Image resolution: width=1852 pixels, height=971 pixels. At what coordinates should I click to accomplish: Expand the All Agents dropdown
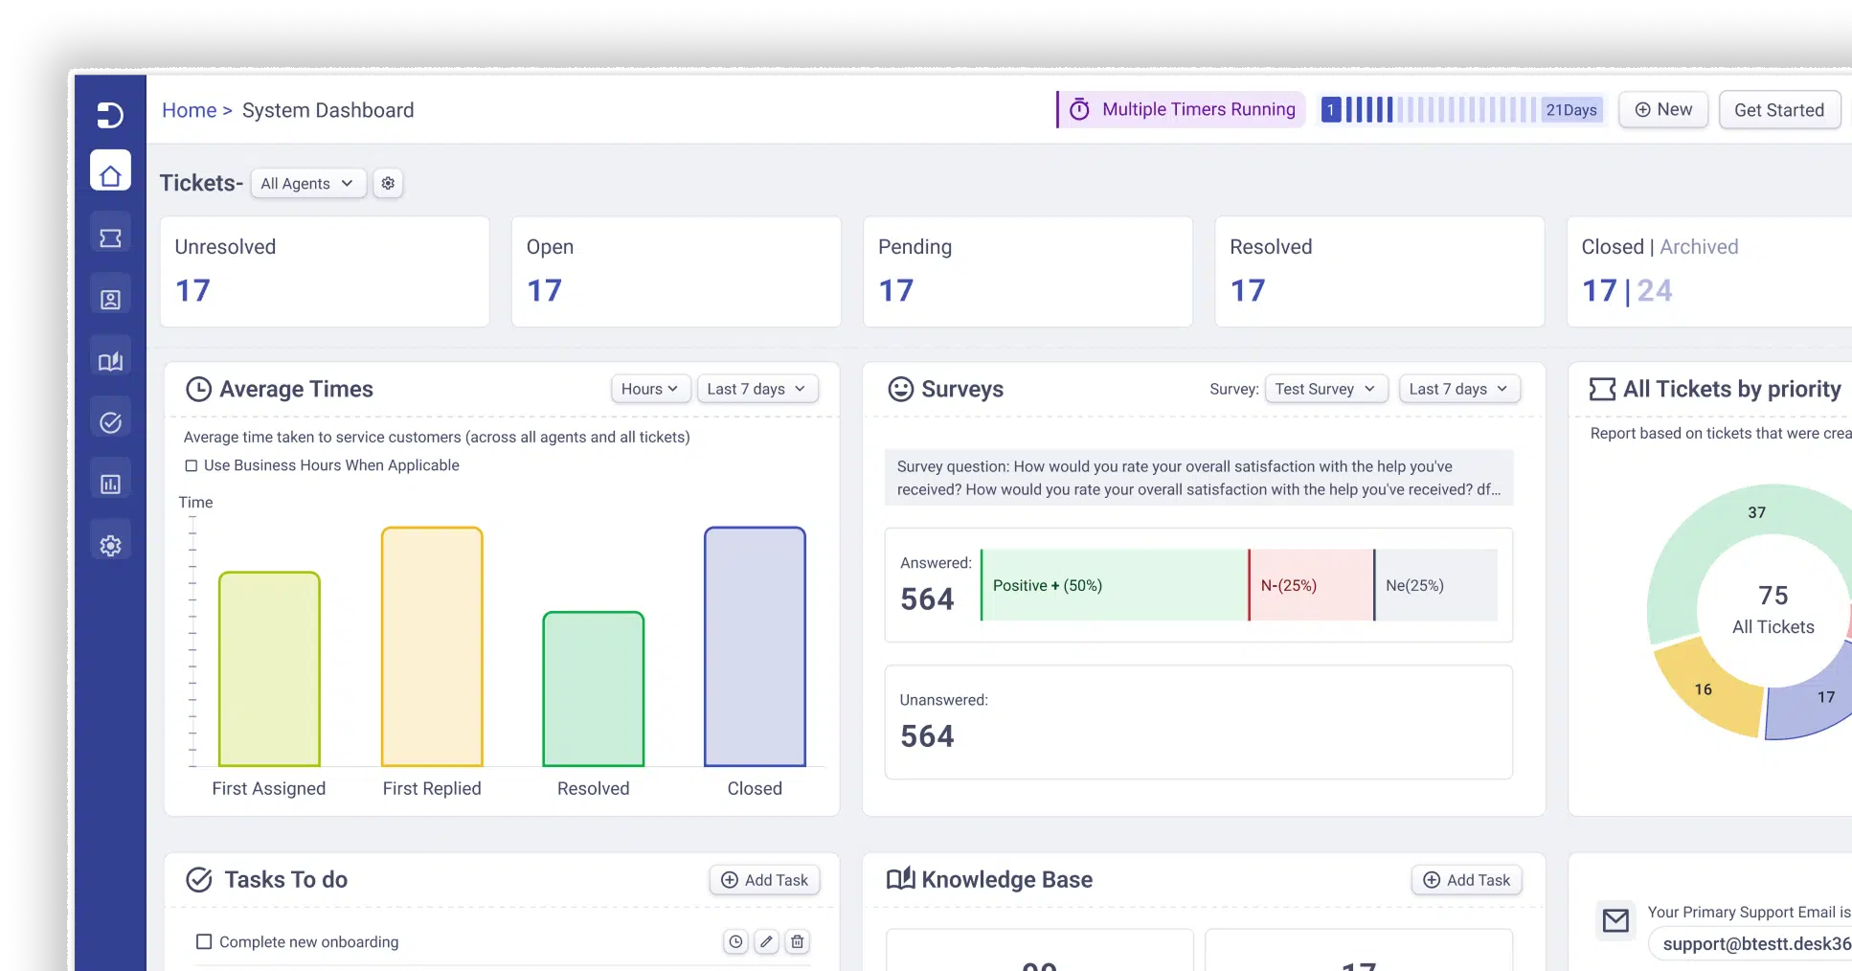(307, 183)
